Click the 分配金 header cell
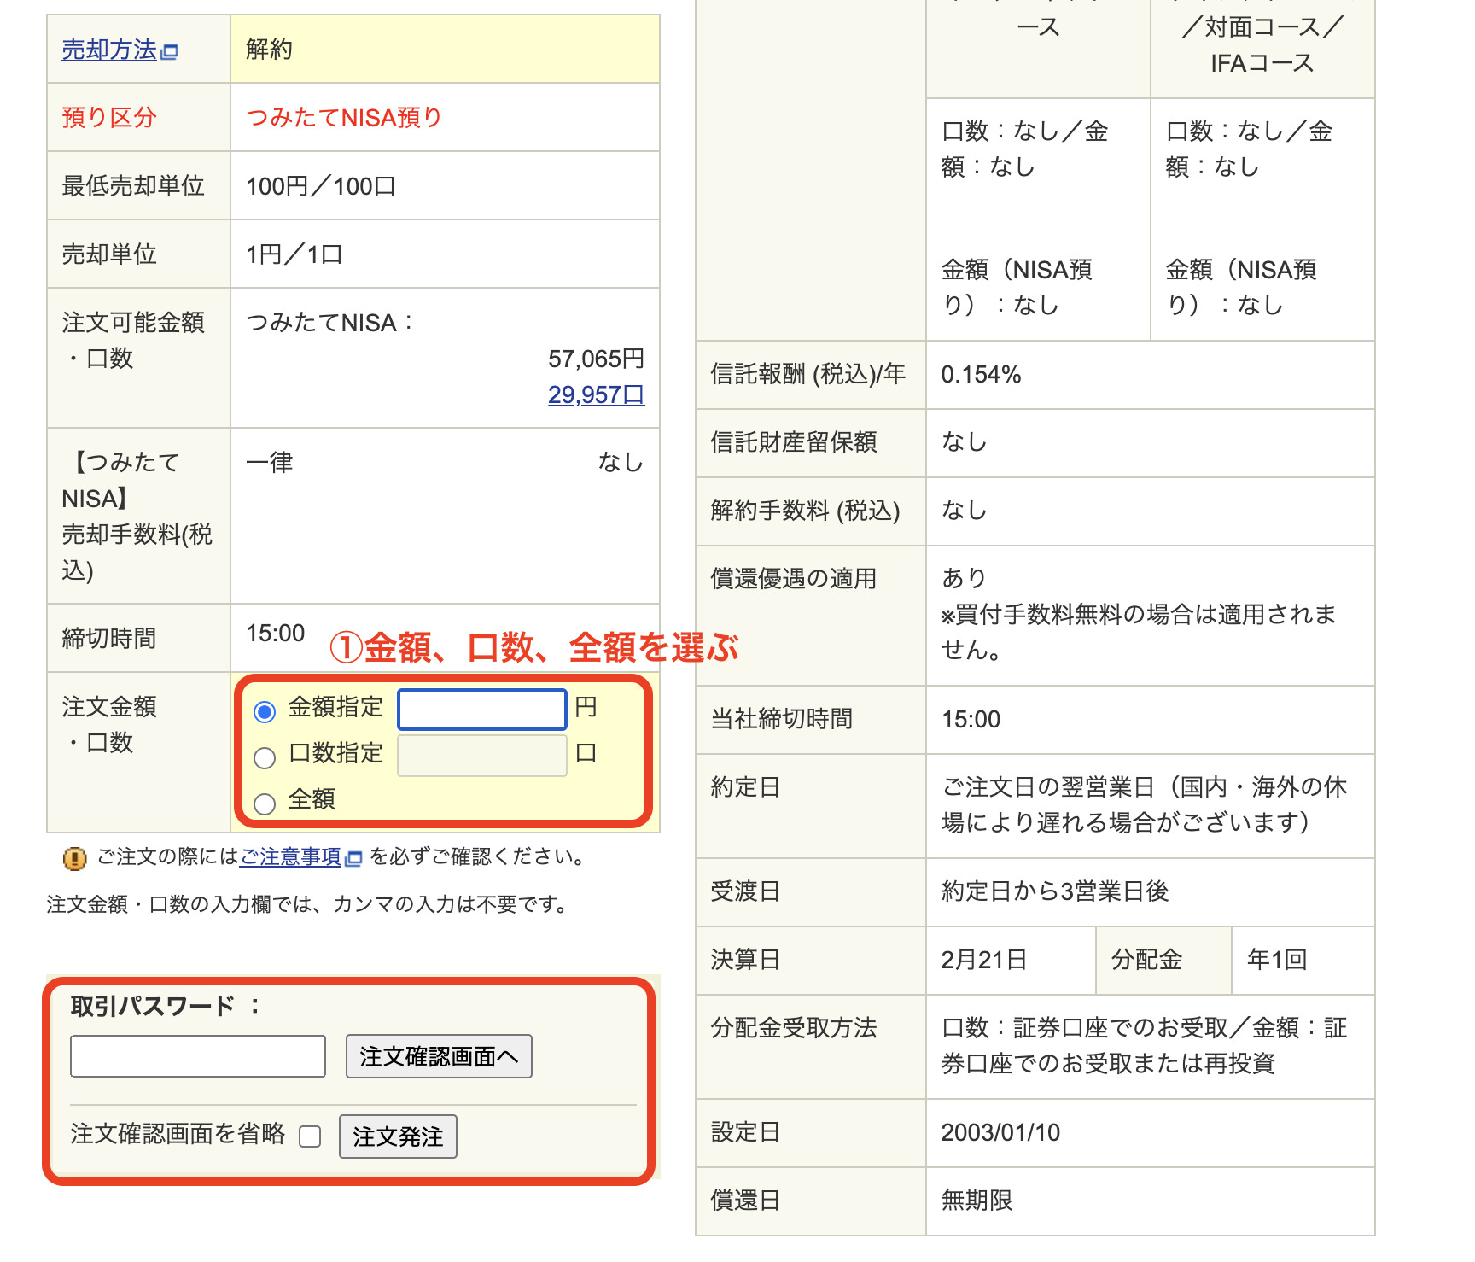 (x=1163, y=961)
